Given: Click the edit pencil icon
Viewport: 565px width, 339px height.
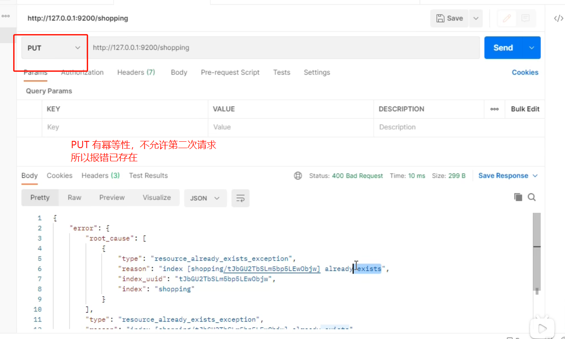Looking at the screenshot, I should (x=507, y=18).
